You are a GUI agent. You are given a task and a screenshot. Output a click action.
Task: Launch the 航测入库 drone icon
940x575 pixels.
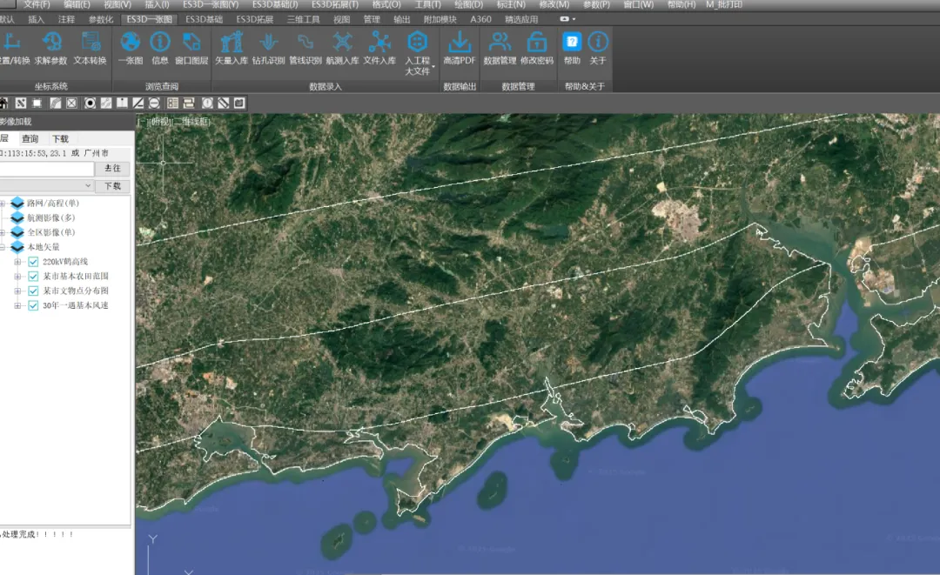click(x=342, y=42)
